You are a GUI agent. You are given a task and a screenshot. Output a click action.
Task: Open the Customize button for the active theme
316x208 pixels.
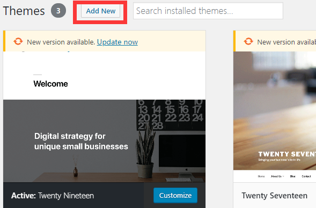pyautogui.click(x=175, y=195)
